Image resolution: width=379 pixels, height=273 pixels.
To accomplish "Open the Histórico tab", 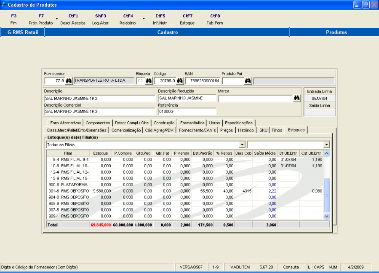I will pyautogui.click(x=246, y=130).
